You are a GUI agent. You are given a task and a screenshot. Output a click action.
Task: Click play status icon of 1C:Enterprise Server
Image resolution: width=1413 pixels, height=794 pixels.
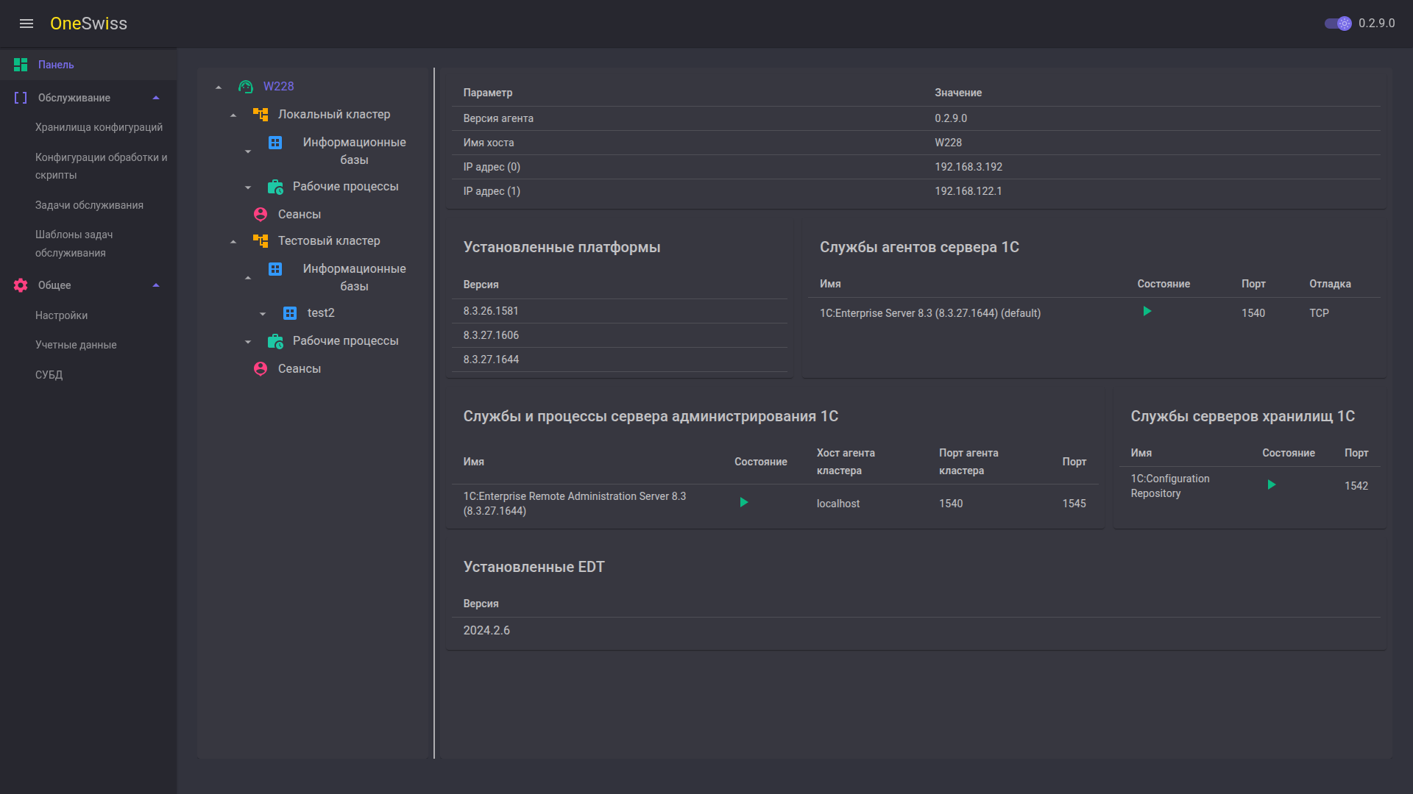click(1147, 312)
